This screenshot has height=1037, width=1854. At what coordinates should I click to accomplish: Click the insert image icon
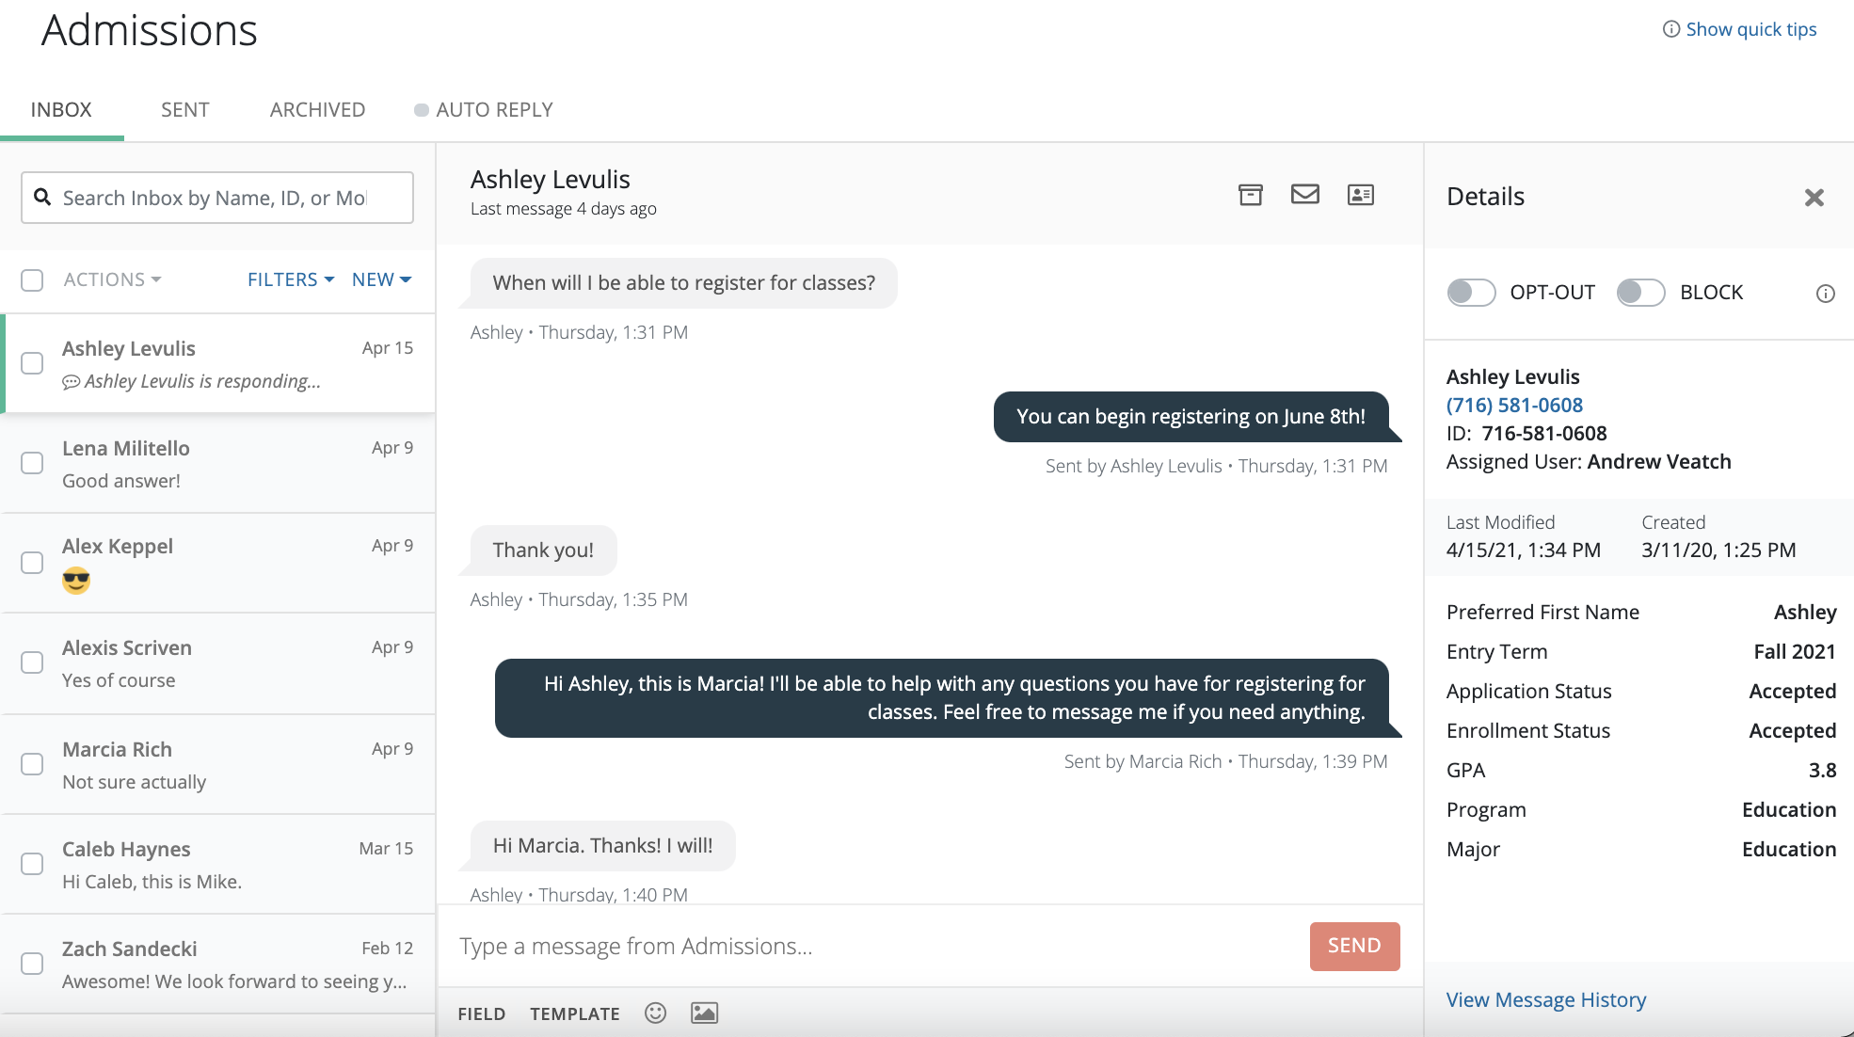(704, 1013)
